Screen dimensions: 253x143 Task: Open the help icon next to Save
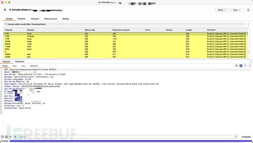pos(248,10)
